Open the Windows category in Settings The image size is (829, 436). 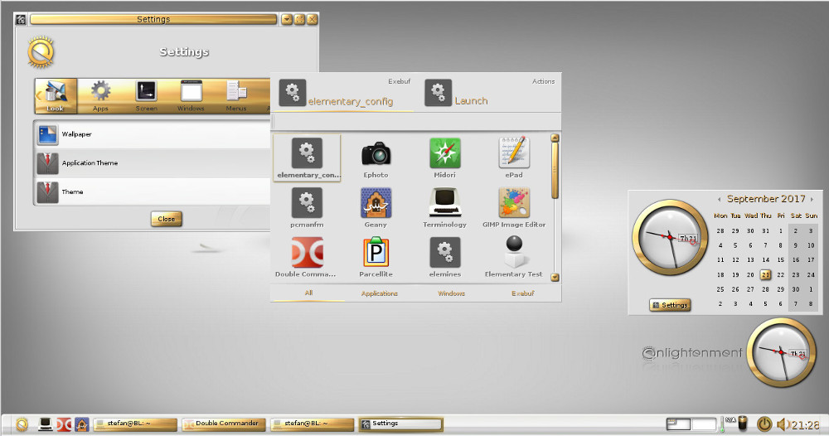pyautogui.click(x=191, y=95)
